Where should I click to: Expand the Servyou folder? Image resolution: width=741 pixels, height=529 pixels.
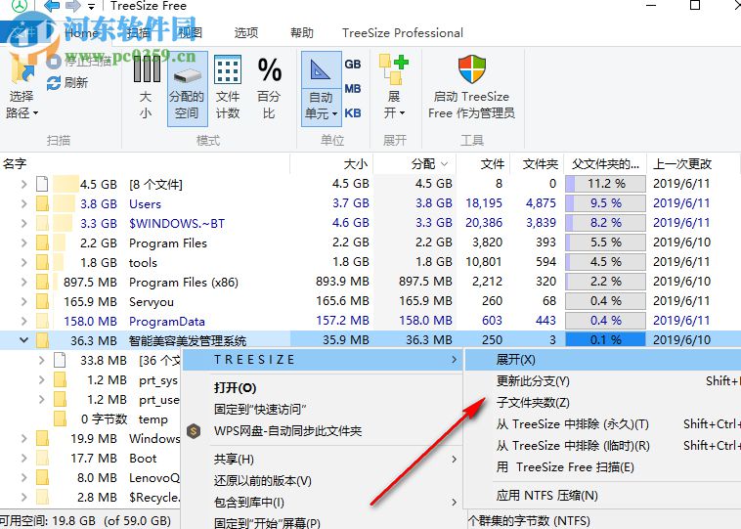pos(23,301)
